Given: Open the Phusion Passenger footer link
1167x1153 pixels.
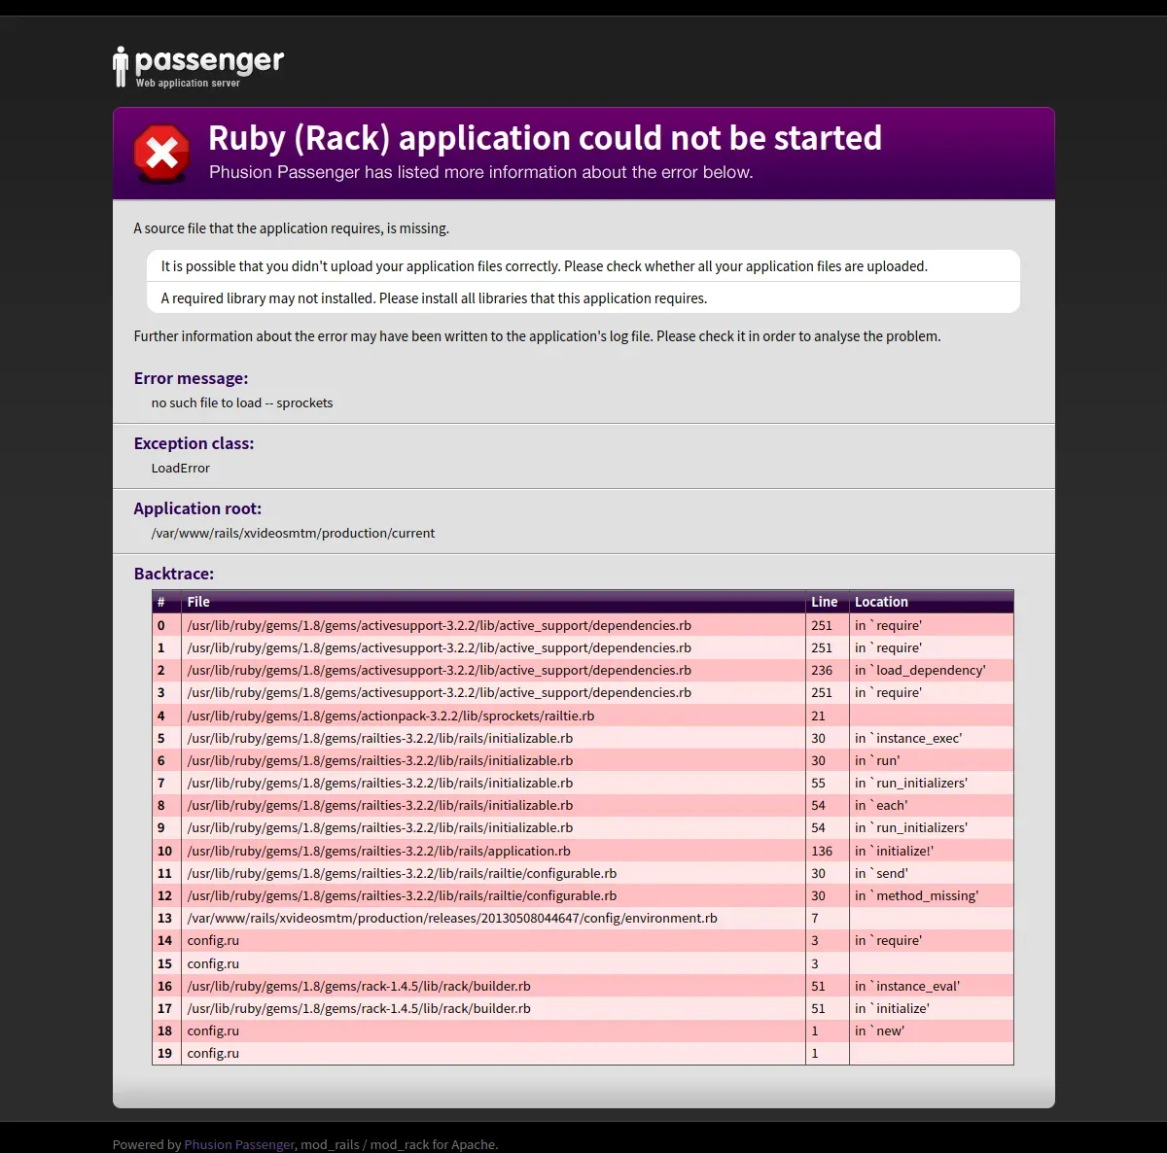Looking at the screenshot, I should pos(239,1144).
